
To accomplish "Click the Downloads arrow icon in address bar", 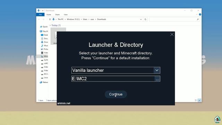I will click(53, 19).
